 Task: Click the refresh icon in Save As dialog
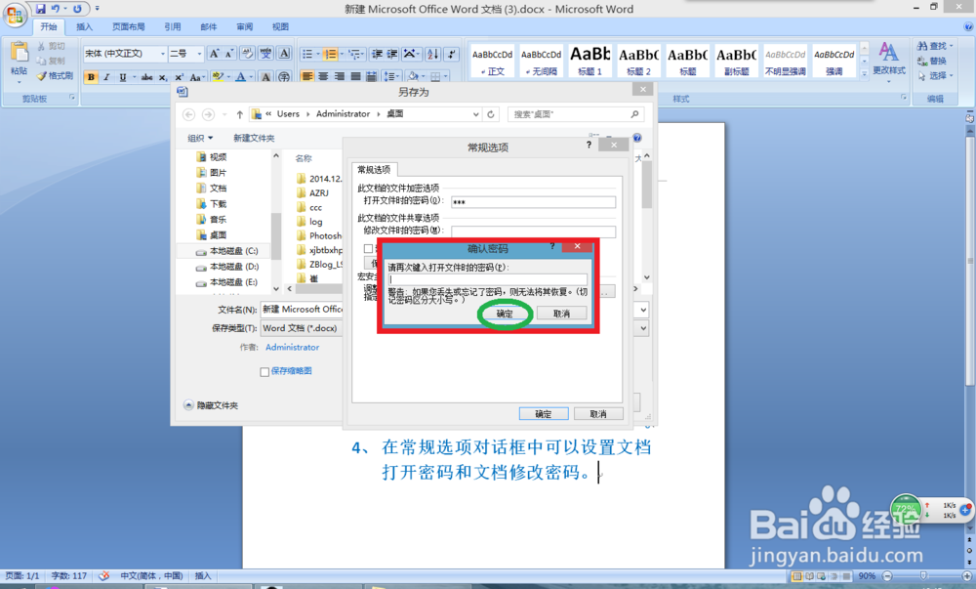click(491, 114)
